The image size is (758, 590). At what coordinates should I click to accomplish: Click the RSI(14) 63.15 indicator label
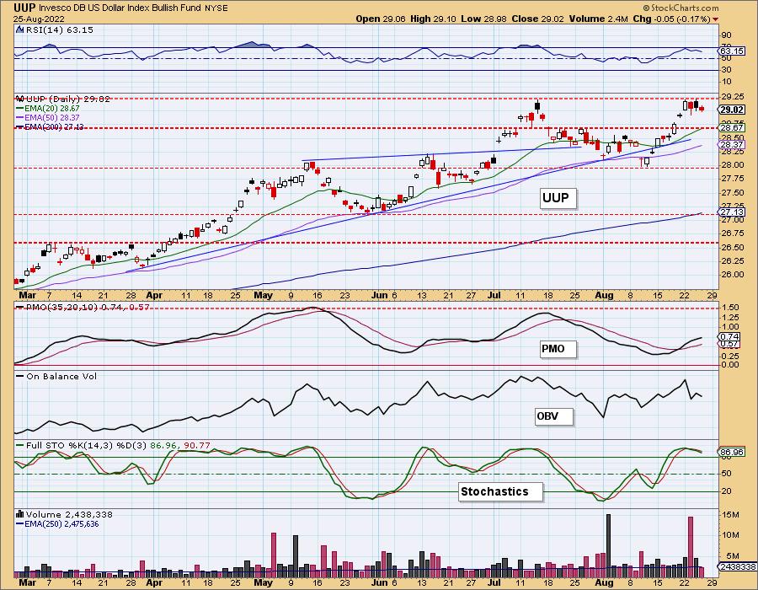coord(58,30)
